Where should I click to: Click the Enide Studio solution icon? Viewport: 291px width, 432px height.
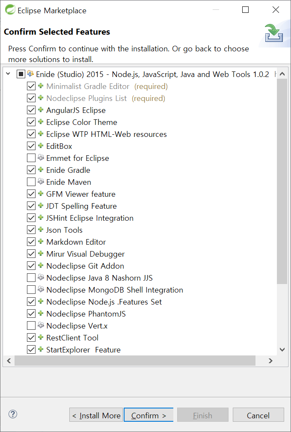point(30,74)
